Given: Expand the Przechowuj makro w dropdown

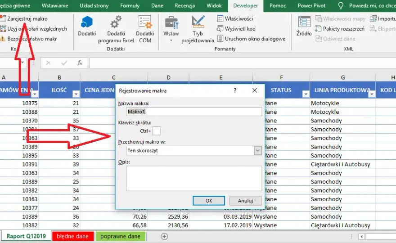Looking at the screenshot, I should pyautogui.click(x=257, y=151).
